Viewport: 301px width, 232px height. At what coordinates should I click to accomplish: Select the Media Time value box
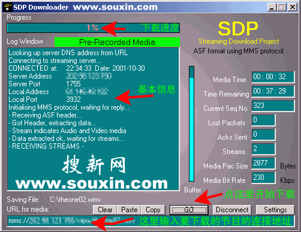273,77
